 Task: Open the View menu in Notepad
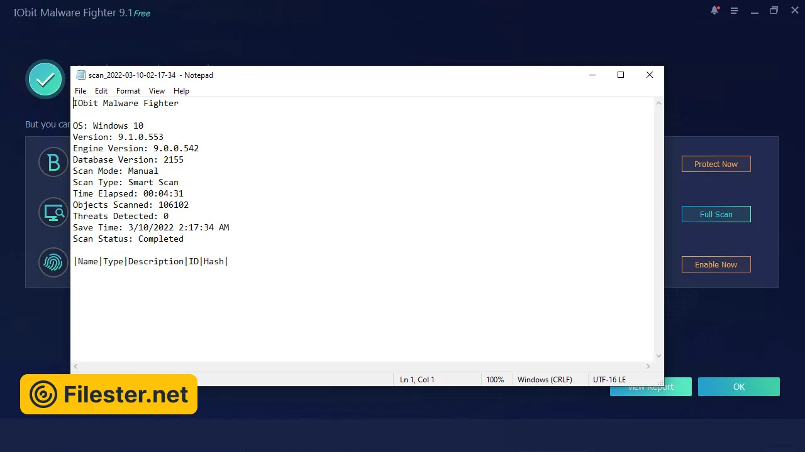coord(157,91)
